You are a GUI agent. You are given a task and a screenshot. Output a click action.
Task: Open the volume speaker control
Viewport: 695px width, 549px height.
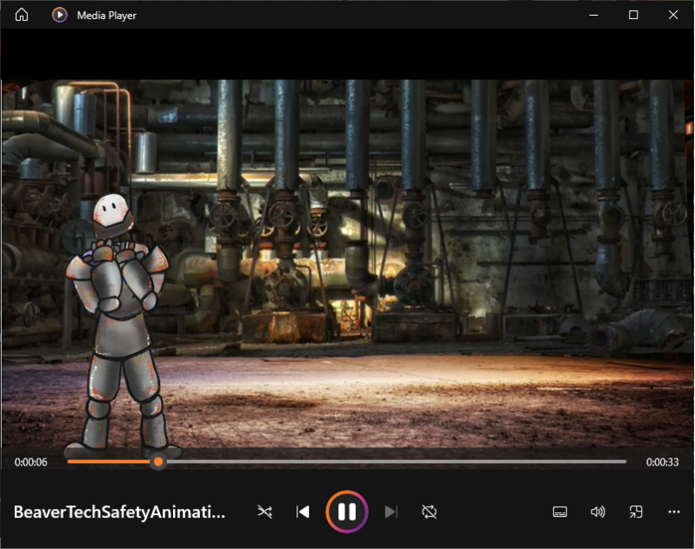(598, 512)
